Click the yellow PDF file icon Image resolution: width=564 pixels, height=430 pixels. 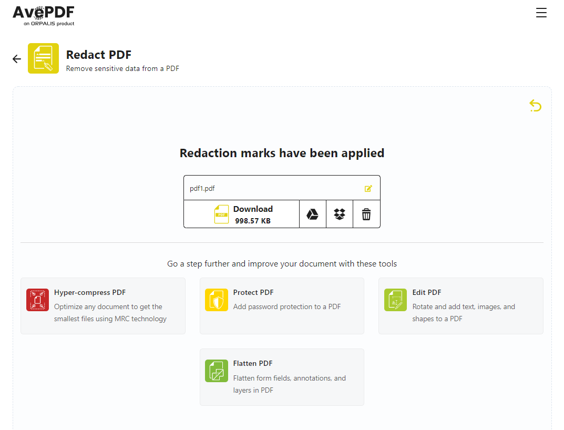(221, 214)
